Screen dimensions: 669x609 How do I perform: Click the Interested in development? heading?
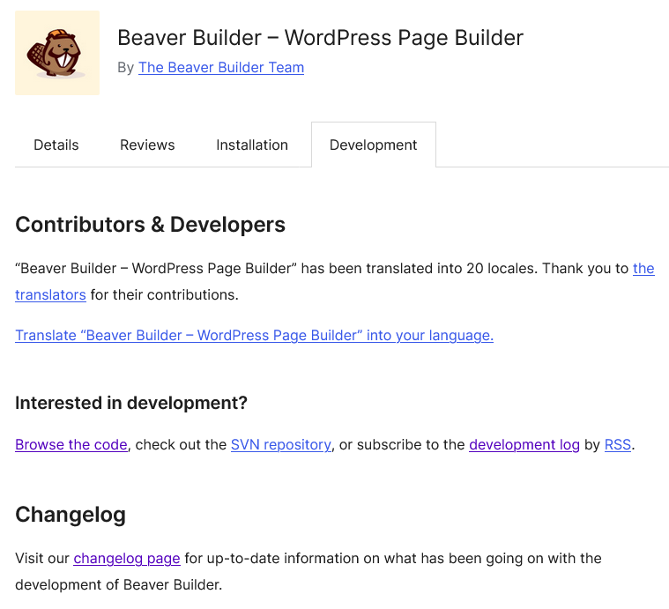pyautogui.click(x=131, y=403)
